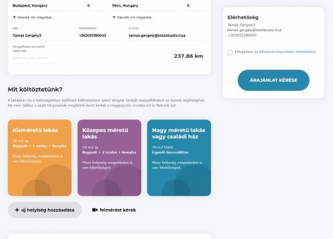
Task: Open the planned service date field
Action: [35, 58]
